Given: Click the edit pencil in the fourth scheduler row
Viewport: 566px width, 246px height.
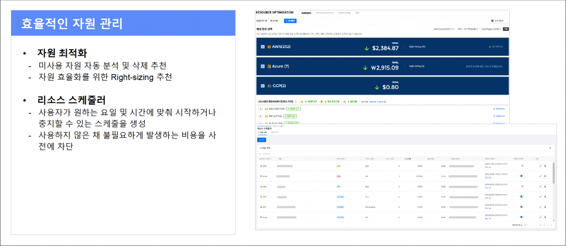Looking at the screenshot, I should click(540, 197).
